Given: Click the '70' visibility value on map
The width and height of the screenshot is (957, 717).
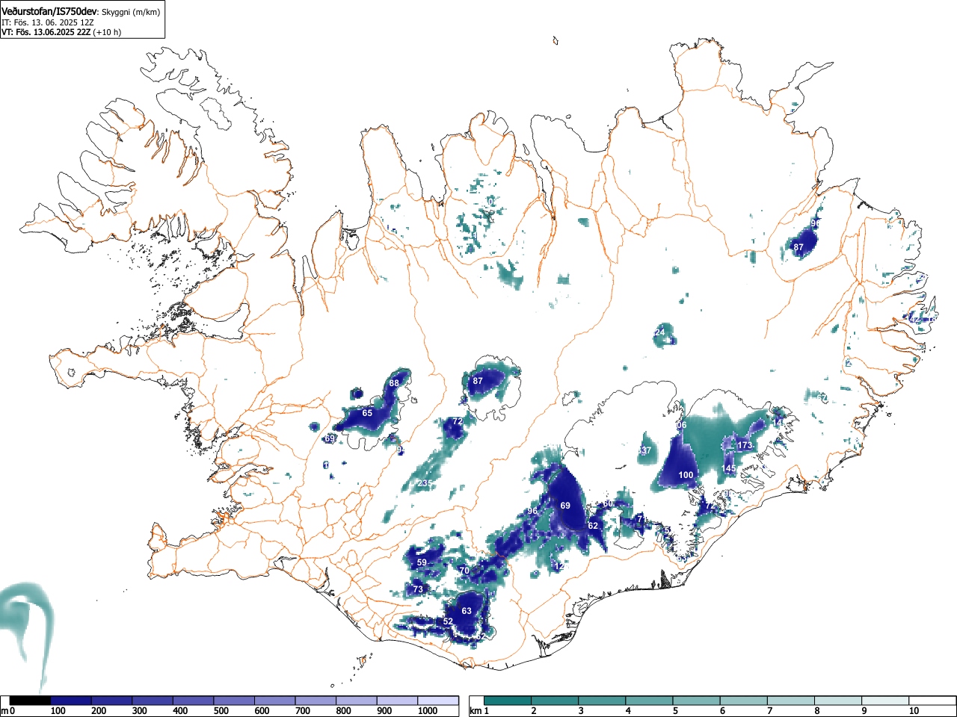Looking at the screenshot, I should pos(464,571).
